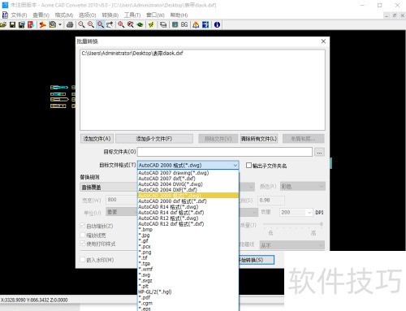Select *.jpg output format

pos(188,235)
